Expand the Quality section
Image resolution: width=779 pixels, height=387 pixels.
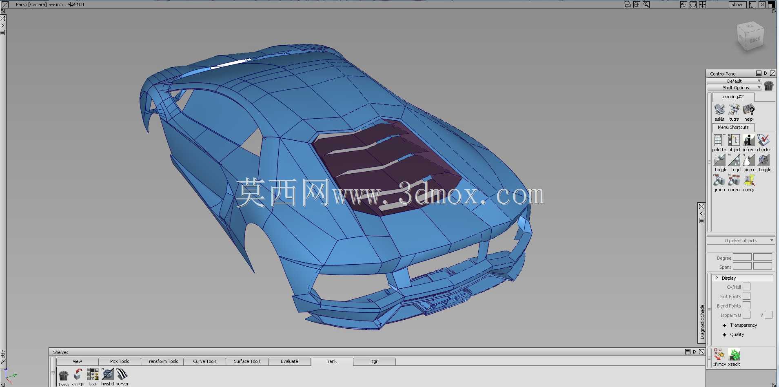pos(724,334)
